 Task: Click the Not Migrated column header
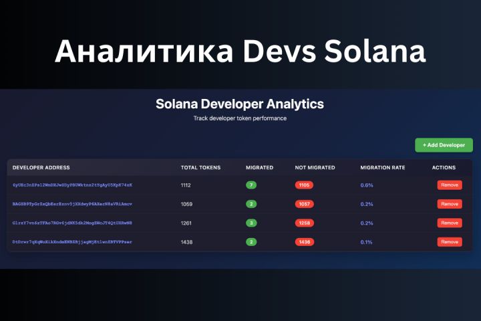[315, 167]
